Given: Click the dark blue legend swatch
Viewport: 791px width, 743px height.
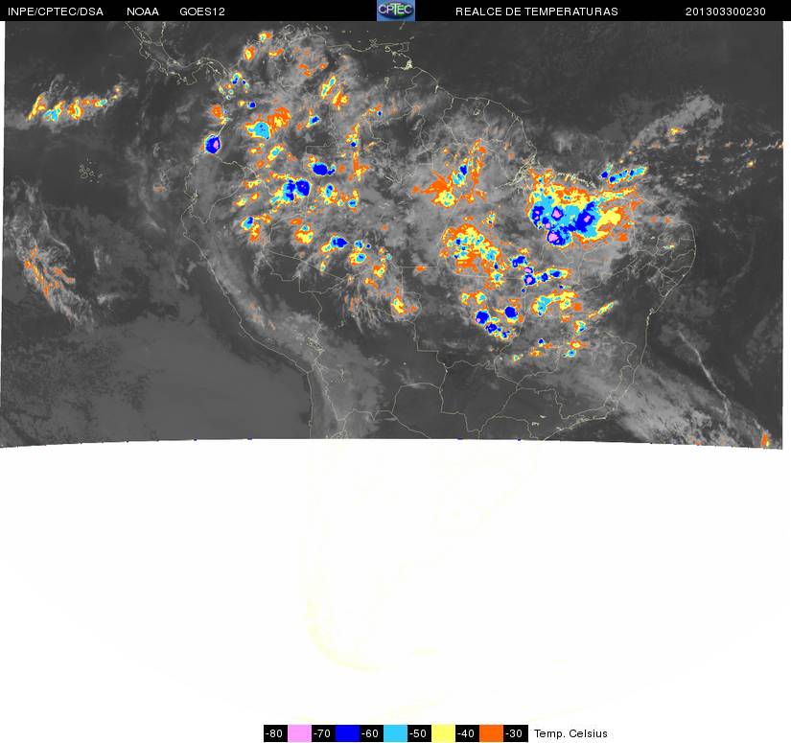Looking at the screenshot, I should 348,733.
